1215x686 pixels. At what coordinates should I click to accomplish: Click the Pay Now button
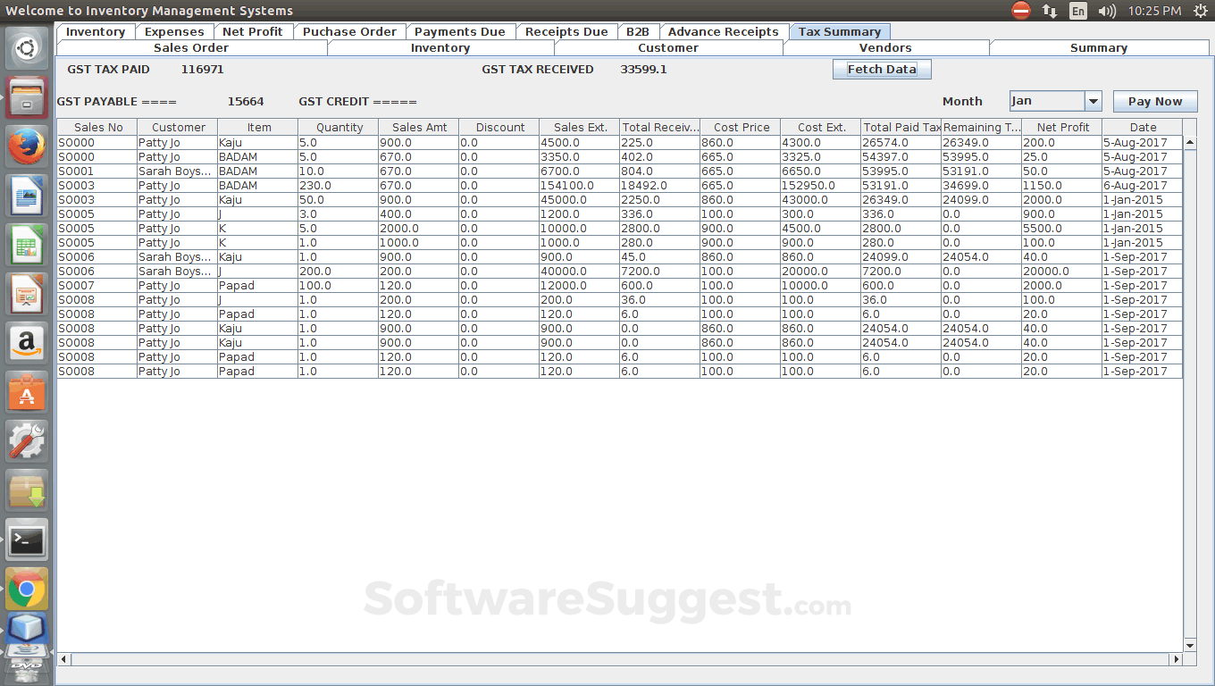pos(1154,102)
